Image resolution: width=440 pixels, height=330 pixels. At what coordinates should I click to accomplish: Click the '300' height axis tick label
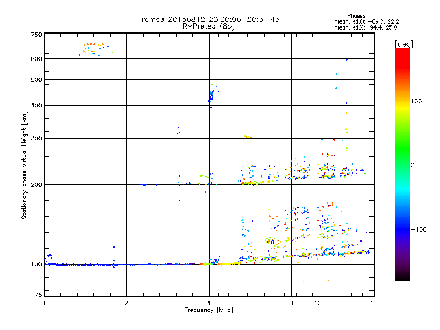coord(37,139)
